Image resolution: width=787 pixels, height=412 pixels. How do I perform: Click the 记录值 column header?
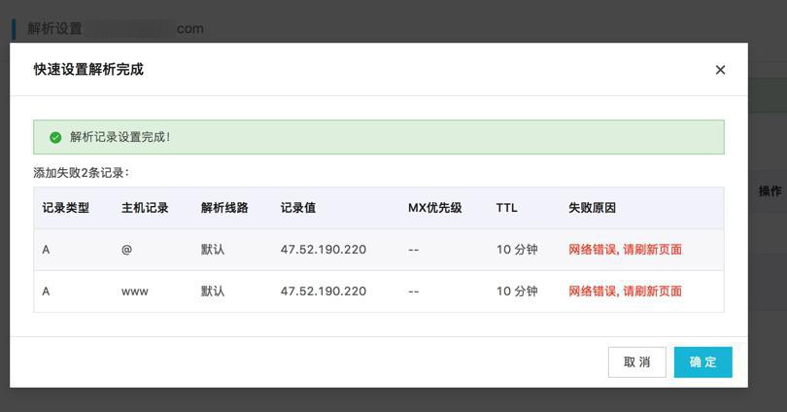298,208
